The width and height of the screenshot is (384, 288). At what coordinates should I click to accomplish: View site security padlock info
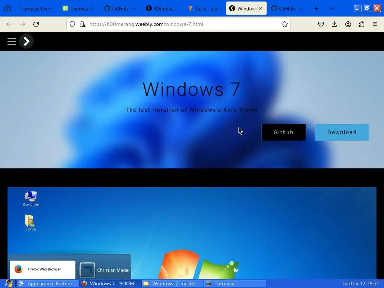82,24
